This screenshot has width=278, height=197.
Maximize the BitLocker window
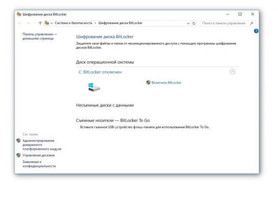(x=240, y=14)
